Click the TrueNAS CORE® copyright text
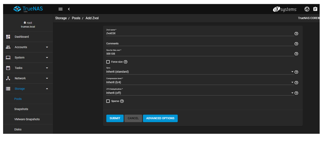The image size is (325, 159). (309, 18)
